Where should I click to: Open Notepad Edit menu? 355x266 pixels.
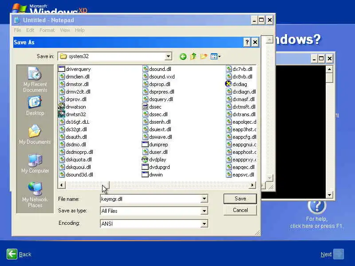pos(30,30)
